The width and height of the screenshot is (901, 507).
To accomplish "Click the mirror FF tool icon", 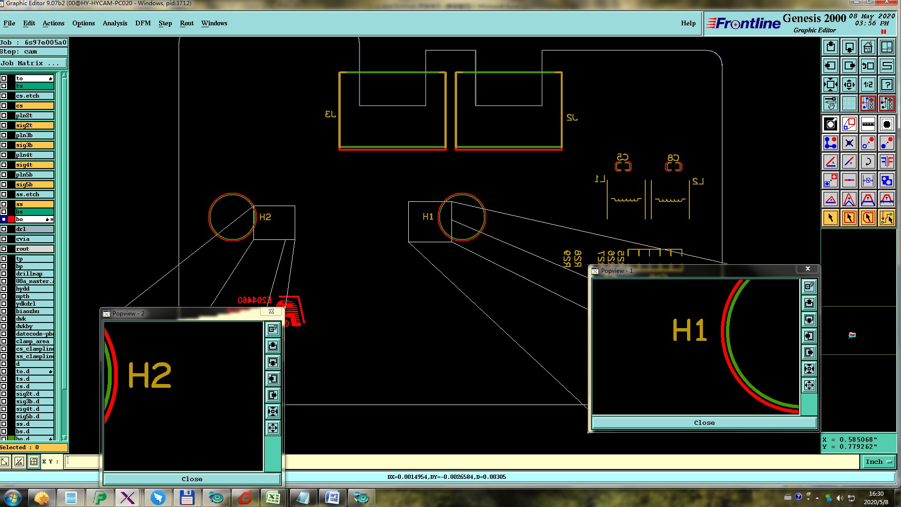I will 886,162.
